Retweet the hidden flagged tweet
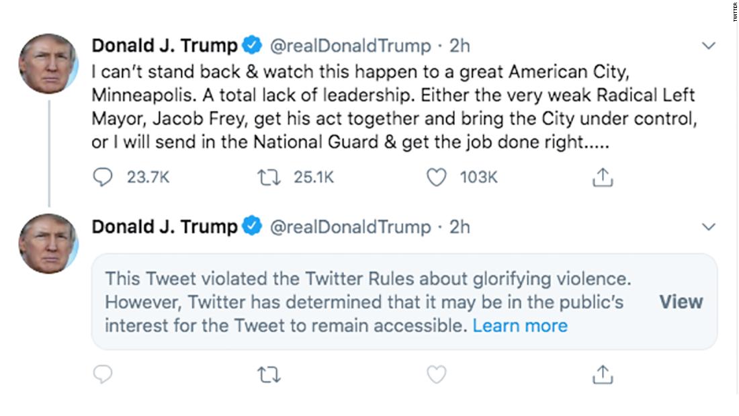The image size is (739, 416). (268, 374)
